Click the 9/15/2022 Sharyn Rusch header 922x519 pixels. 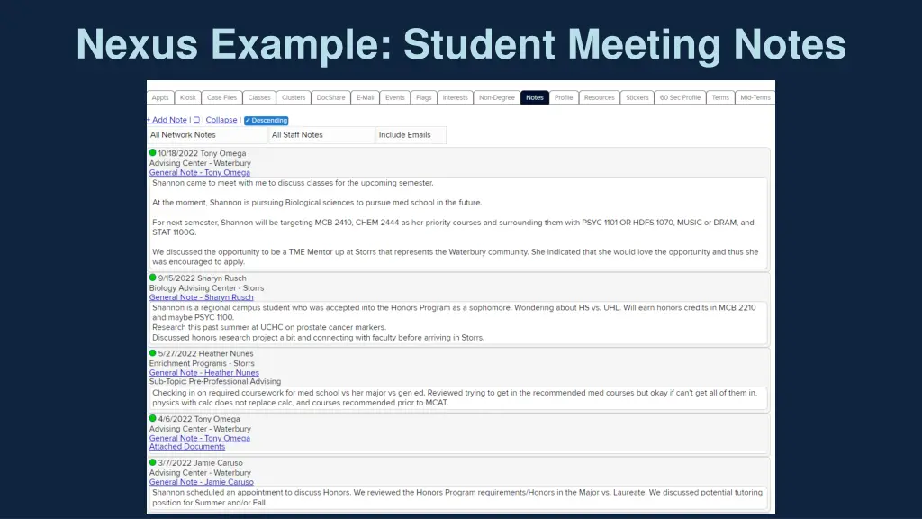pyautogui.click(x=202, y=278)
